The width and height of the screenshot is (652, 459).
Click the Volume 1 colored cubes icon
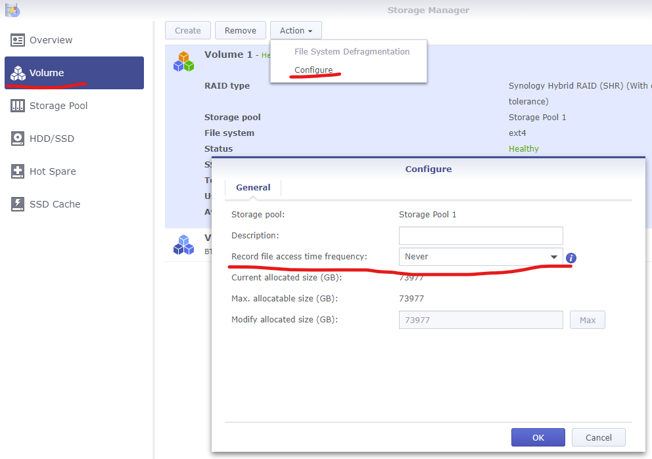point(184,62)
